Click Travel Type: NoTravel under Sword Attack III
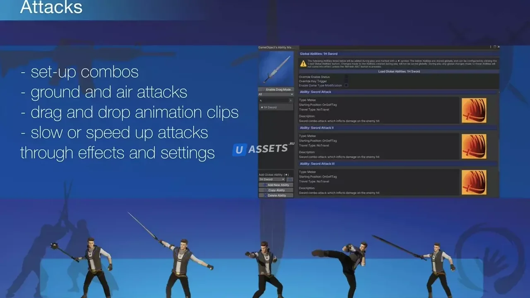Image resolution: width=530 pixels, height=298 pixels. click(314, 181)
